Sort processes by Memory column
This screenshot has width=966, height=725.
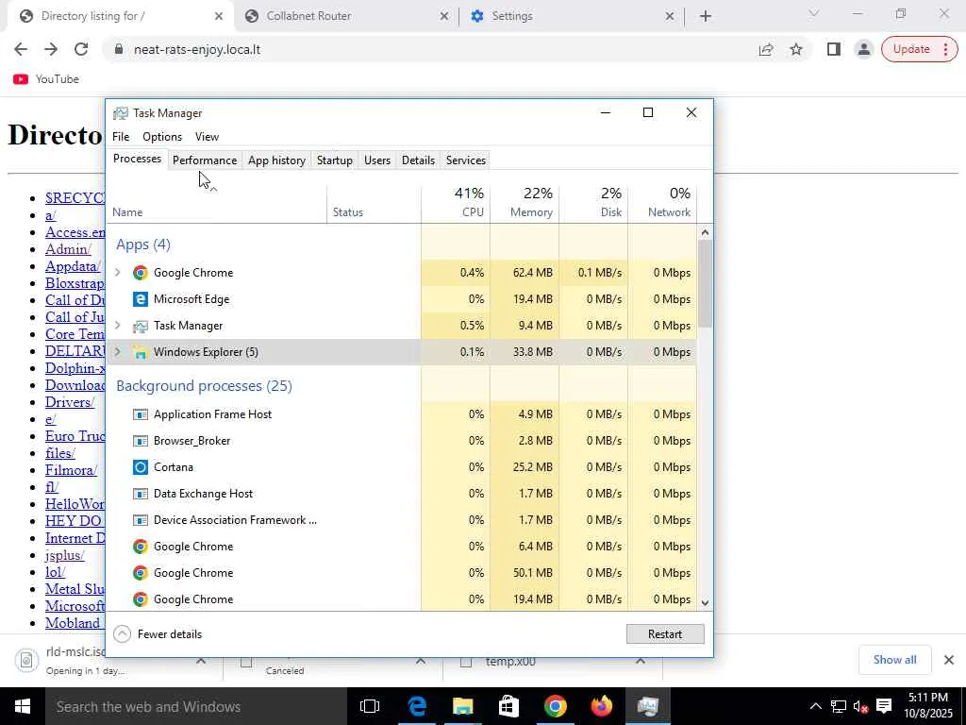[x=525, y=203]
